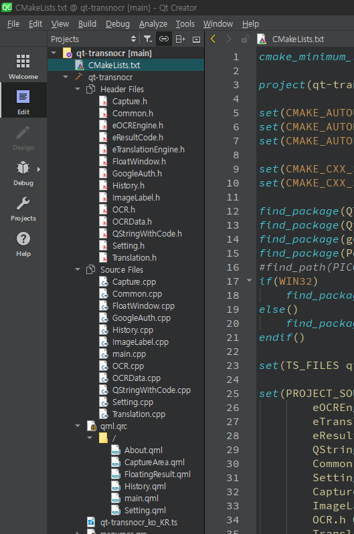Image resolution: width=354 pixels, height=534 pixels.
Task: Select OCR.cpp source file
Action: [x=128, y=366]
